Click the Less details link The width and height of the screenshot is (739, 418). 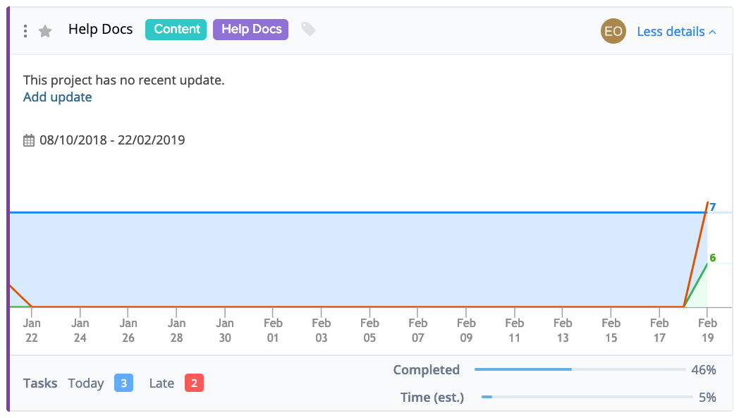click(671, 32)
